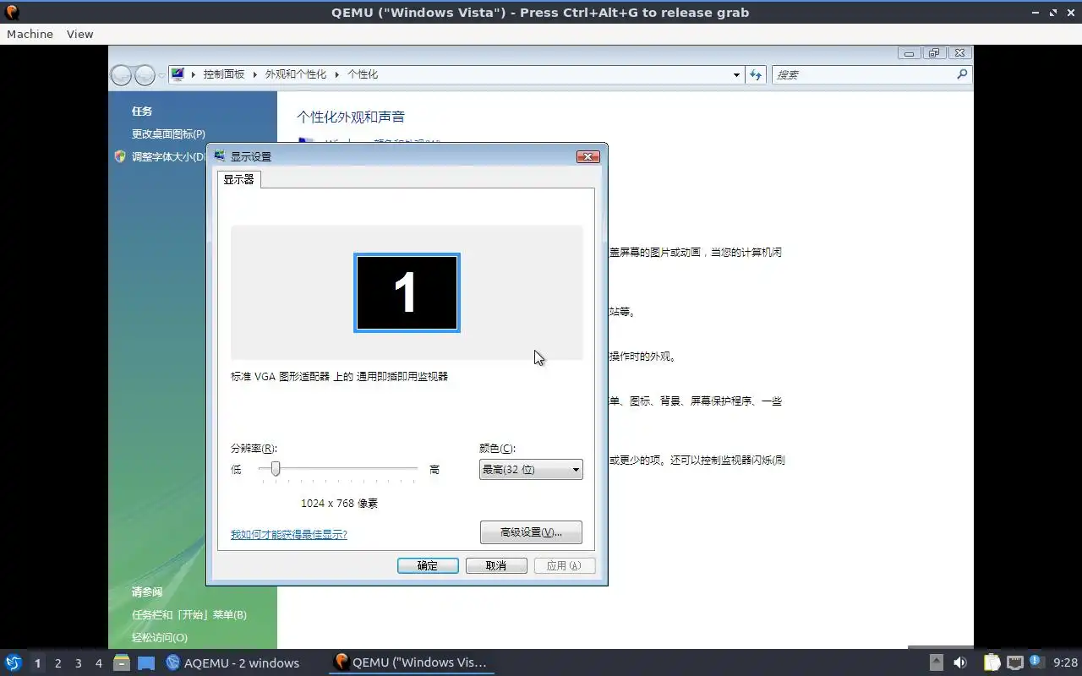Switch to workspace 3
This screenshot has width=1082, height=676.
point(78,663)
